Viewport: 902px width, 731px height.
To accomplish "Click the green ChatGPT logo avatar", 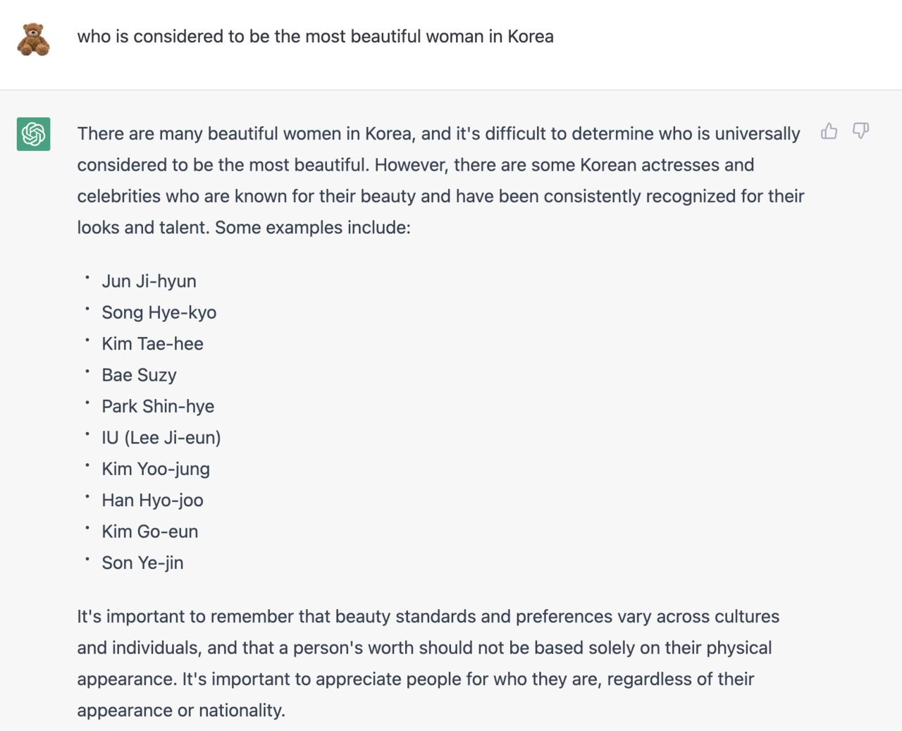I will tap(33, 134).
